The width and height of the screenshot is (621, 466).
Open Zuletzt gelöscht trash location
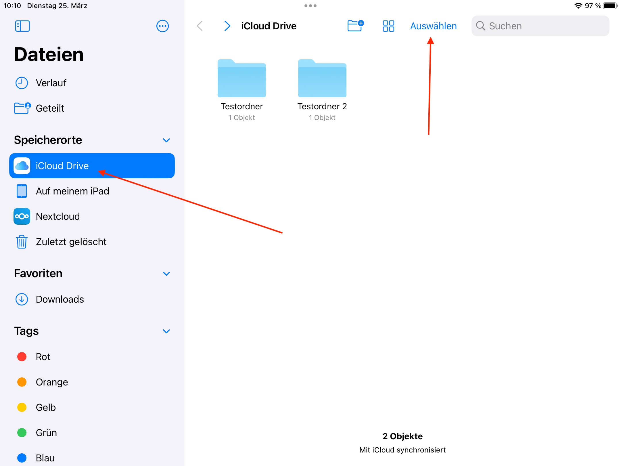pyautogui.click(x=71, y=242)
